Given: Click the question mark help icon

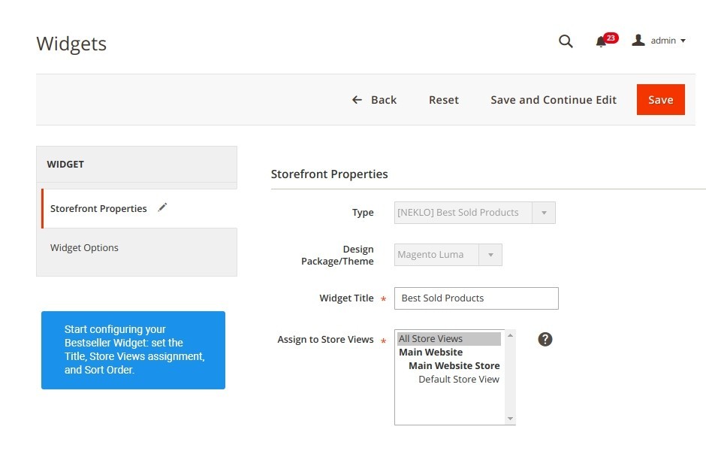Looking at the screenshot, I should pos(545,339).
